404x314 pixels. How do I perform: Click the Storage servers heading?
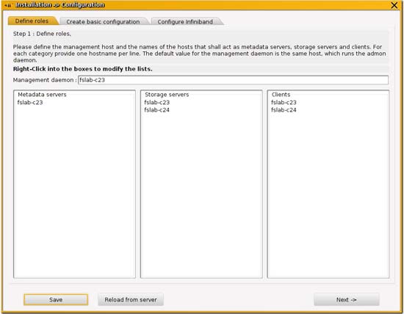tap(167, 95)
